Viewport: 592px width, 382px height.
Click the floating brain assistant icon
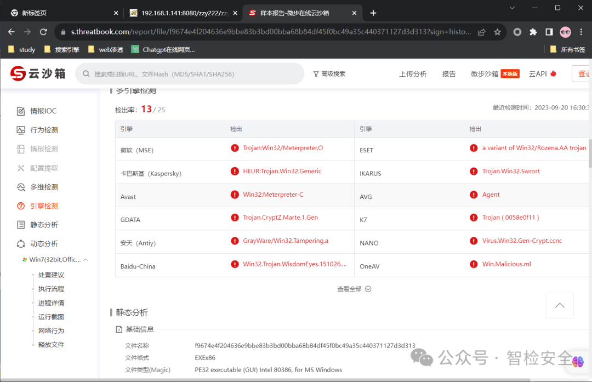pyautogui.click(x=578, y=362)
